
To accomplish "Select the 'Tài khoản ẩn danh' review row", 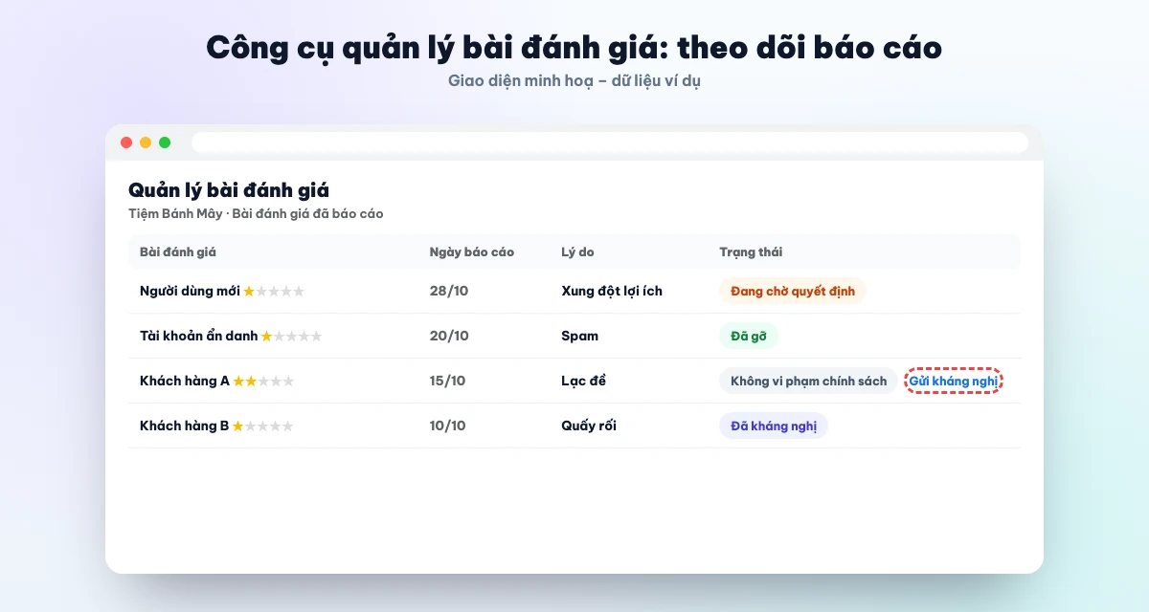I will pyautogui.click(x=574, y=336).
